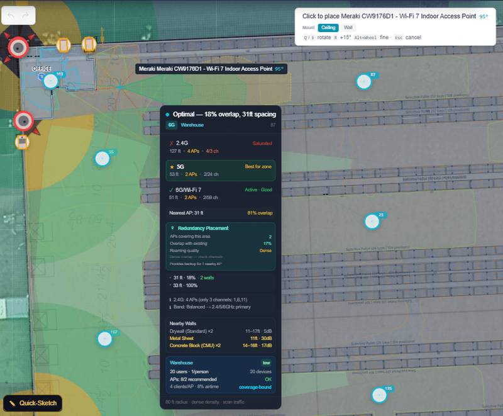Click the 'Nearby Walls' heading
The image size is (503, 416).
pos(183,323)
